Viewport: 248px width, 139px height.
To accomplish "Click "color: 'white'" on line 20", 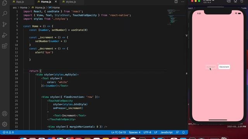I will [x=57, y=82].
